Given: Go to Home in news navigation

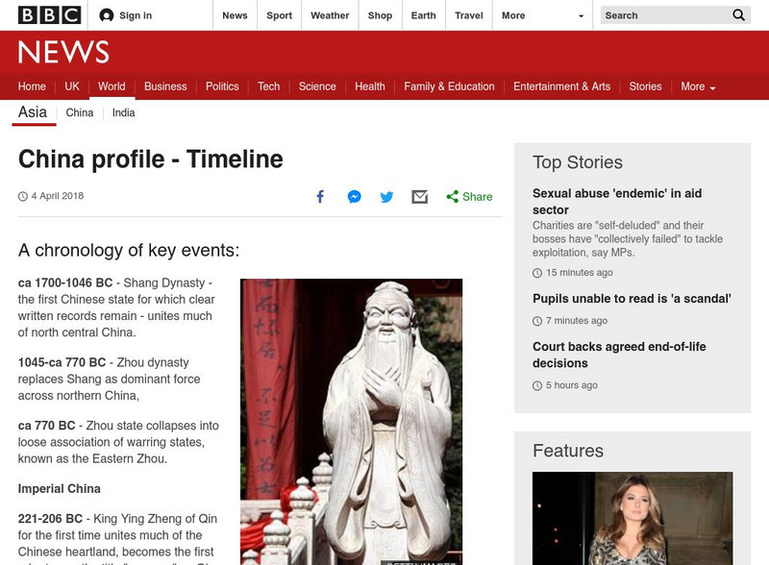Looking at the screenshot, I should (x=32, y=86).
